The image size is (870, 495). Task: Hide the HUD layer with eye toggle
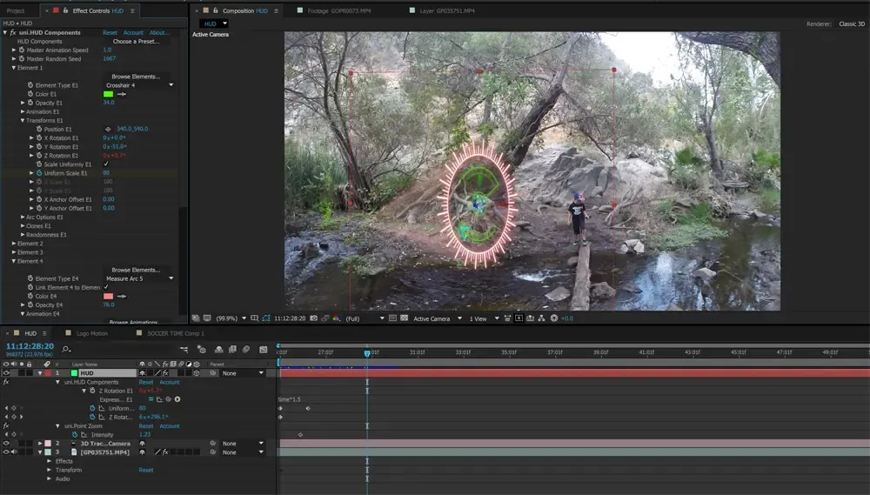[x=6, y=373]
